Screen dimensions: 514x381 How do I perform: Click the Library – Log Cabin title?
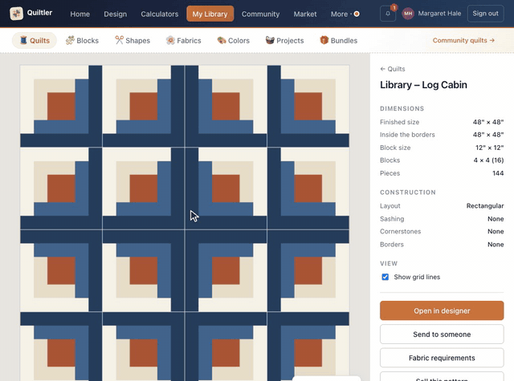423,85
